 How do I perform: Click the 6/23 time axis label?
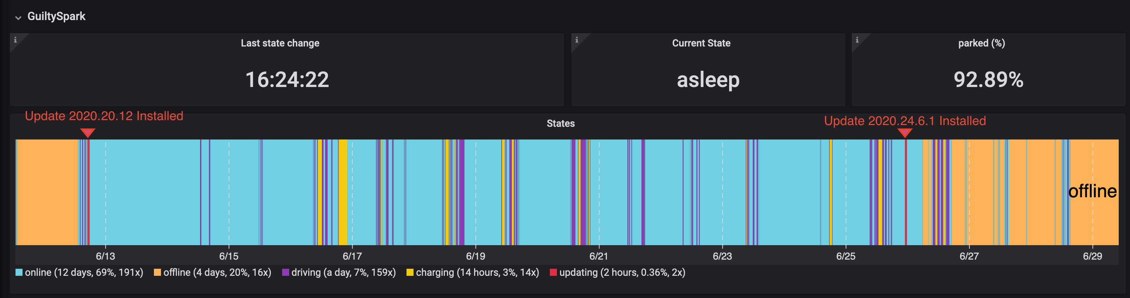tap(722, 256)
